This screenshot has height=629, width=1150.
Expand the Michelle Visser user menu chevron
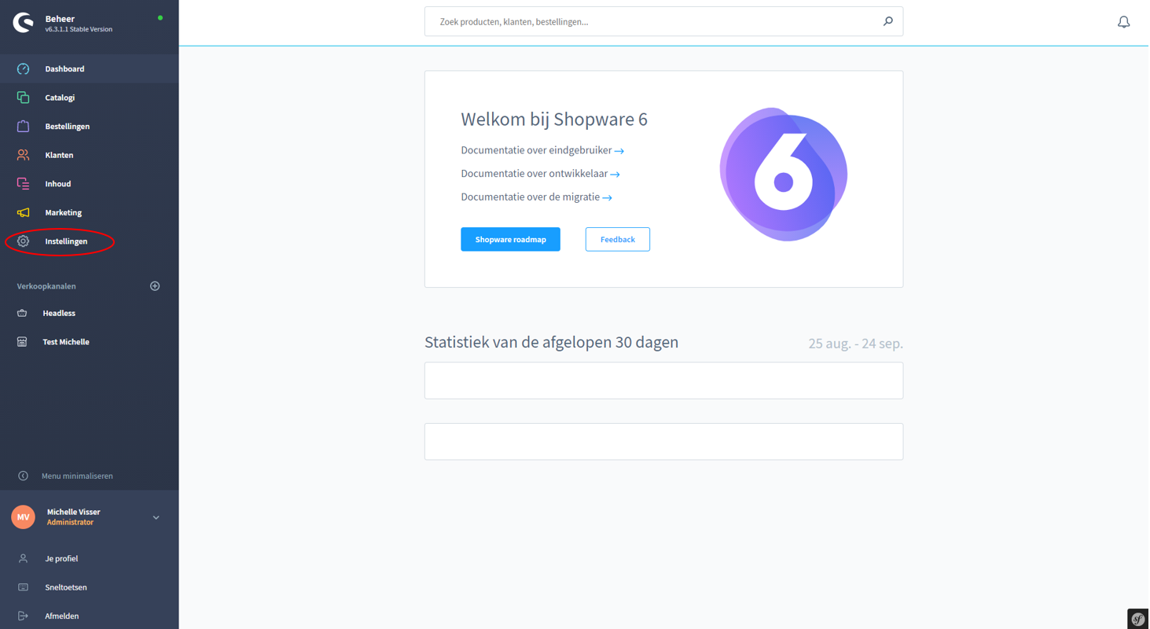click(156, 517)
